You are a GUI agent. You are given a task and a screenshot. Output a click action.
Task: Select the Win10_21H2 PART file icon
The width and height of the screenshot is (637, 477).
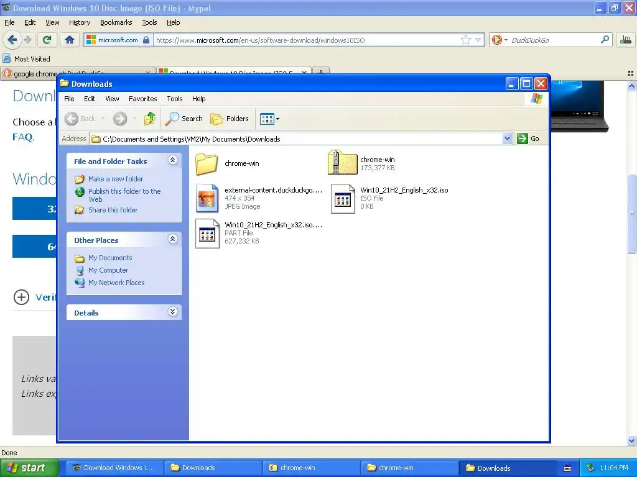[x=207, y=234]
